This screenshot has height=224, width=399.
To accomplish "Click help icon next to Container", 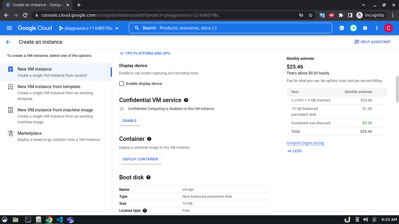I will pos(149,139).
